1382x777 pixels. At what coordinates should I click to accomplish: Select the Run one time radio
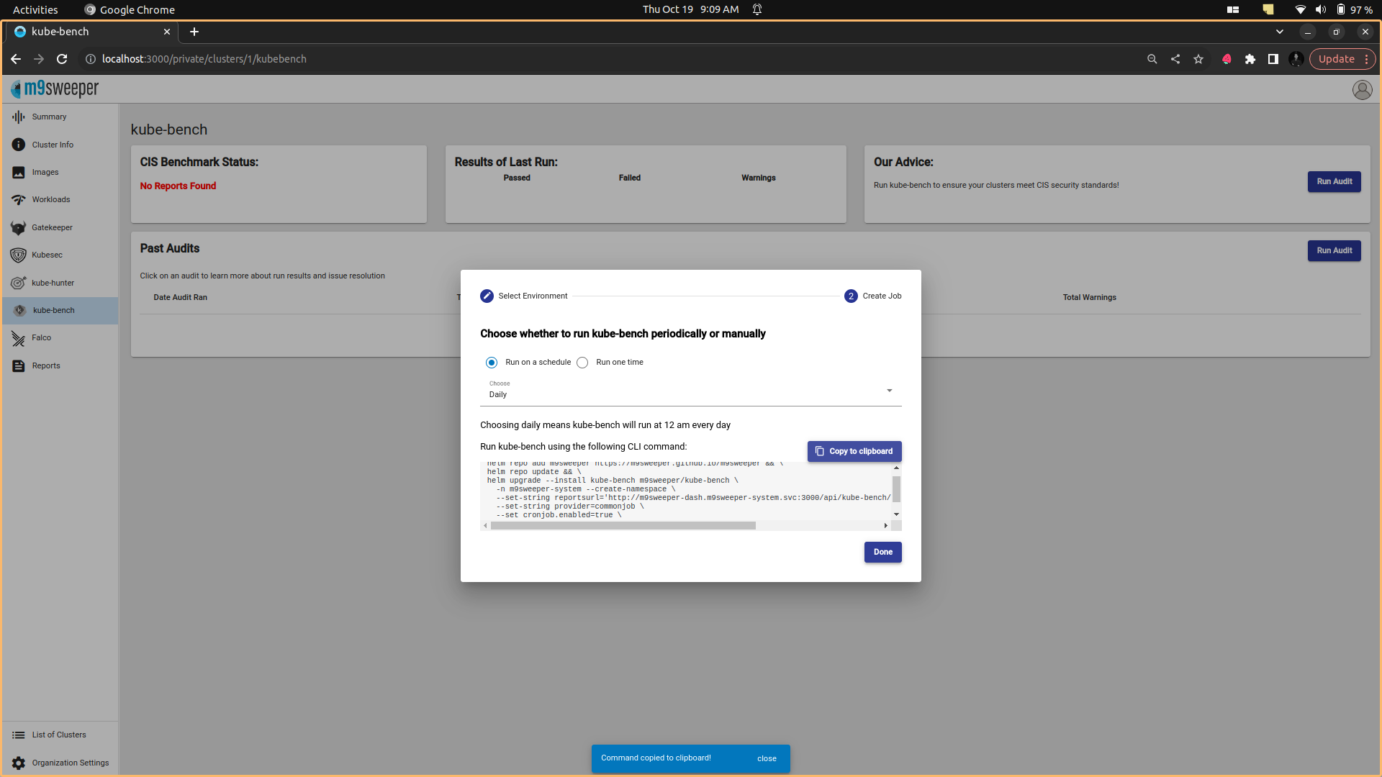(x=582, y=363)
